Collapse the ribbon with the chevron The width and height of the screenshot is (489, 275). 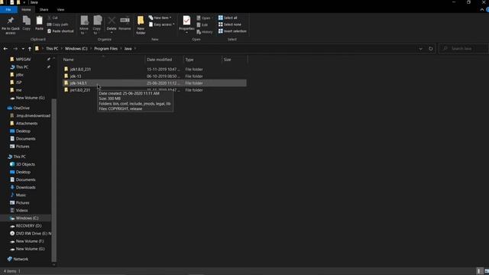coord(482,10)
